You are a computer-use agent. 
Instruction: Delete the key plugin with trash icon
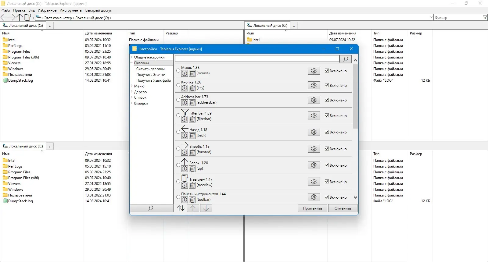[192, 88]
